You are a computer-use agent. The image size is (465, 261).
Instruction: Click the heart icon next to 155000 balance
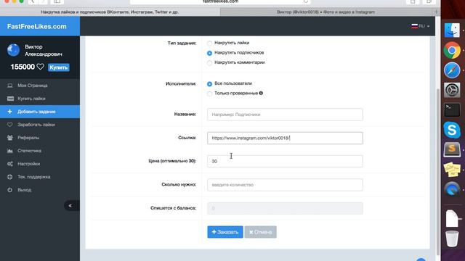tap(41, 67)
